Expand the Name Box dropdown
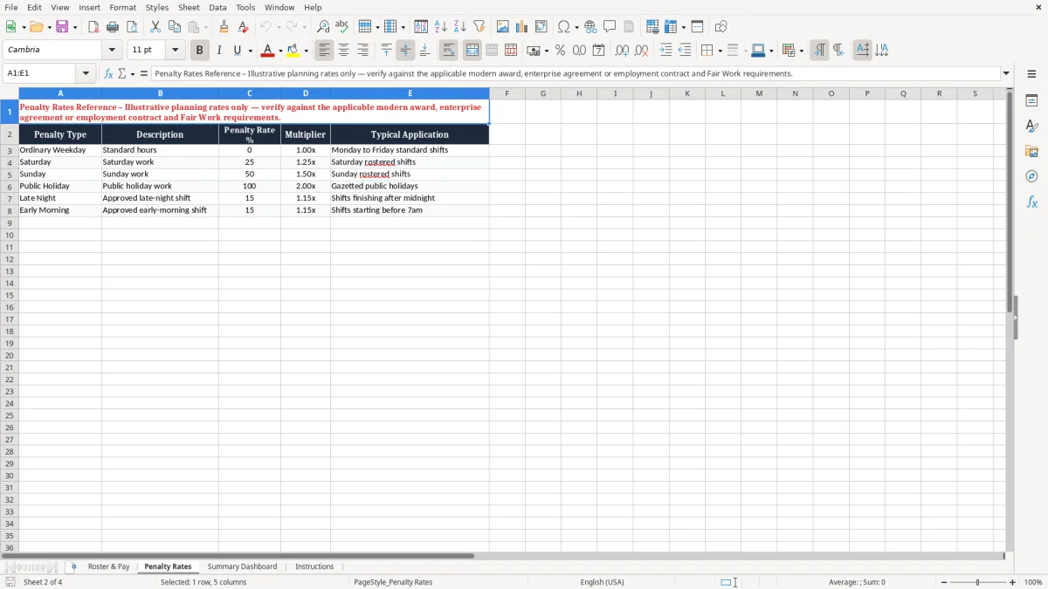The width and height of the screenshot is (1048, 589). (86, 74)
